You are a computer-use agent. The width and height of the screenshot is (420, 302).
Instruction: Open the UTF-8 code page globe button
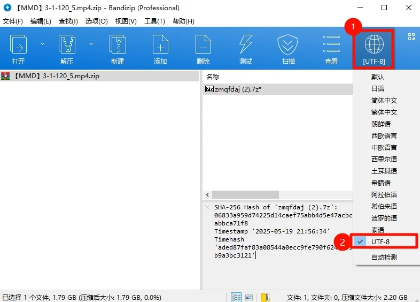click(x=374, y=49)
